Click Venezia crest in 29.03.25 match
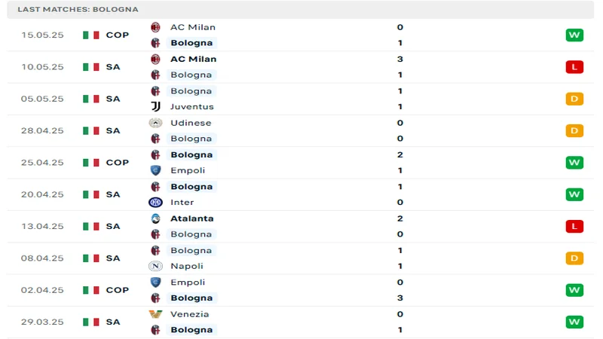The width and height of the screenshot is (603, 339). point(156,314)
